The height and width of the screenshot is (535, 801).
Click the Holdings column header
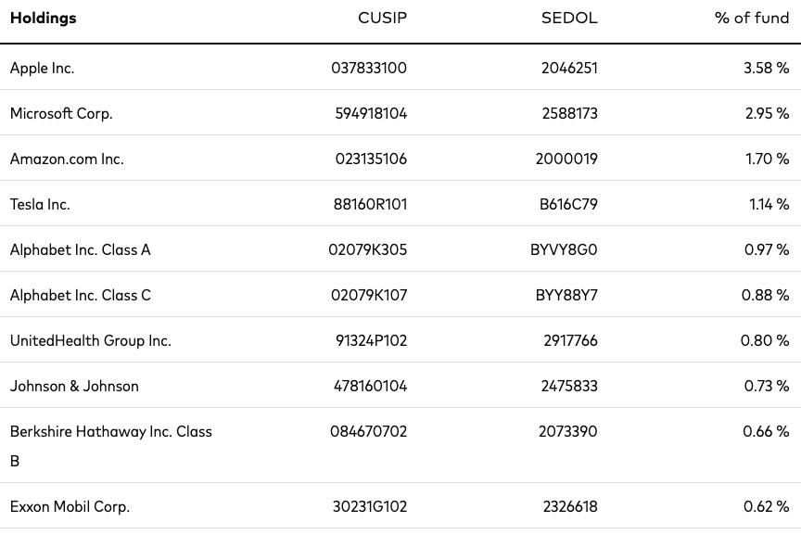(44, 19)
